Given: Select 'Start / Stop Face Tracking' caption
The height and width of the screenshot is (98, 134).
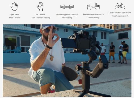Looking at the screenshot, I should [x=41, y=18].
